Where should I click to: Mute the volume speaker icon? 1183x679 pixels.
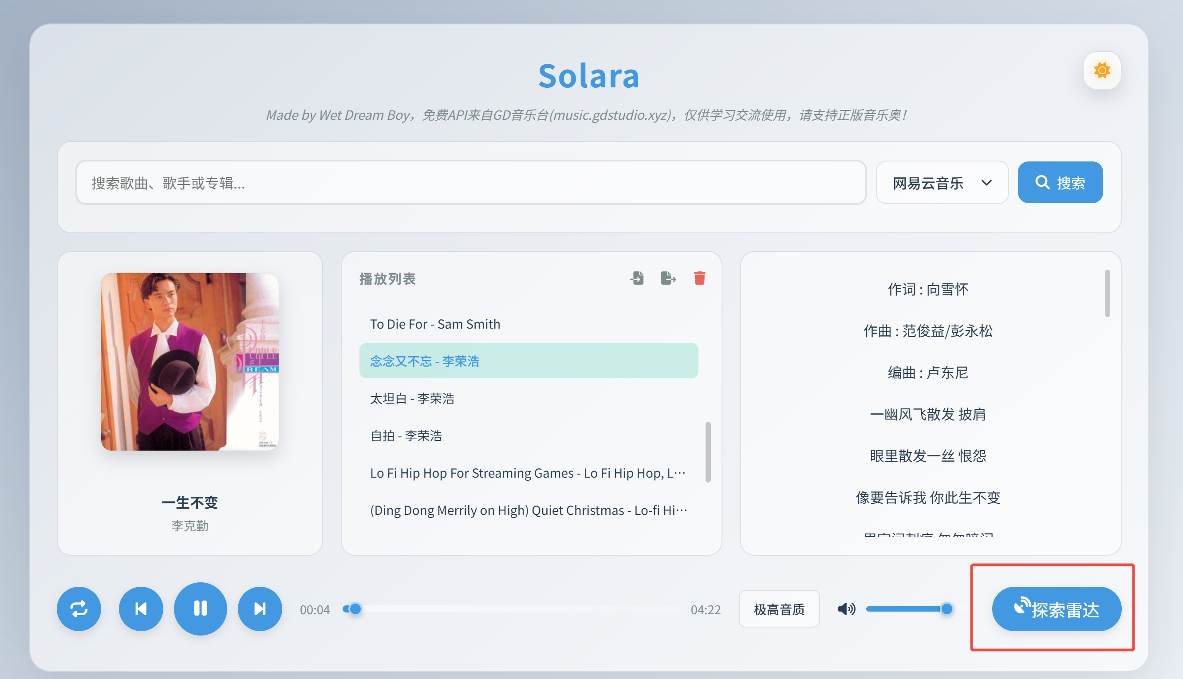pyautogui.click(x=846, y=608)
